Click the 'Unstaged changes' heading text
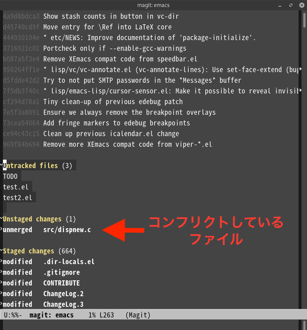This screenshot has width=307, height=330. pos(32,219)
